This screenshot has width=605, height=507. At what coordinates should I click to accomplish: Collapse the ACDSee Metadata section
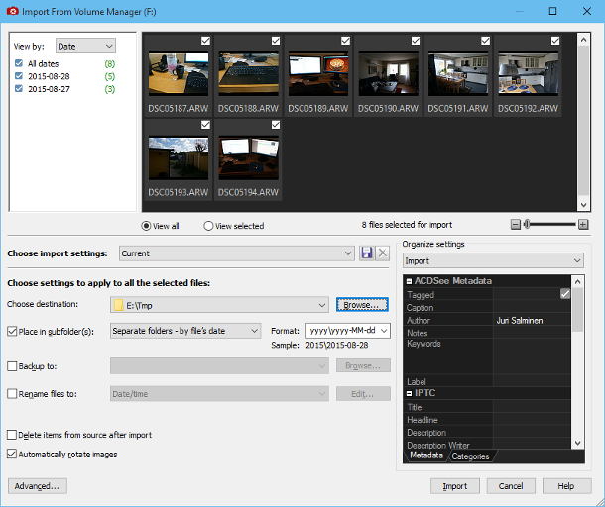409,281
